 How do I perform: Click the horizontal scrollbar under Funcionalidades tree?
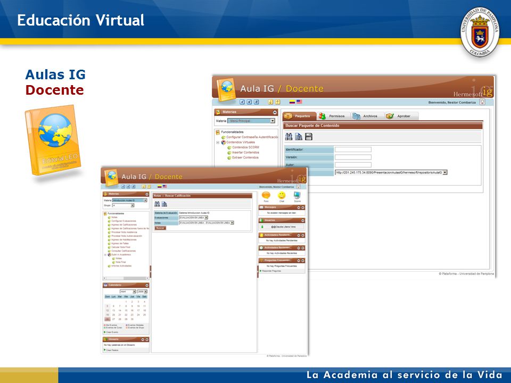pos(126,278)
